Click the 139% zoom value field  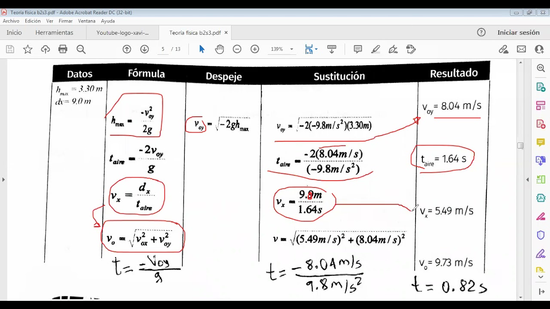[277, 49]
